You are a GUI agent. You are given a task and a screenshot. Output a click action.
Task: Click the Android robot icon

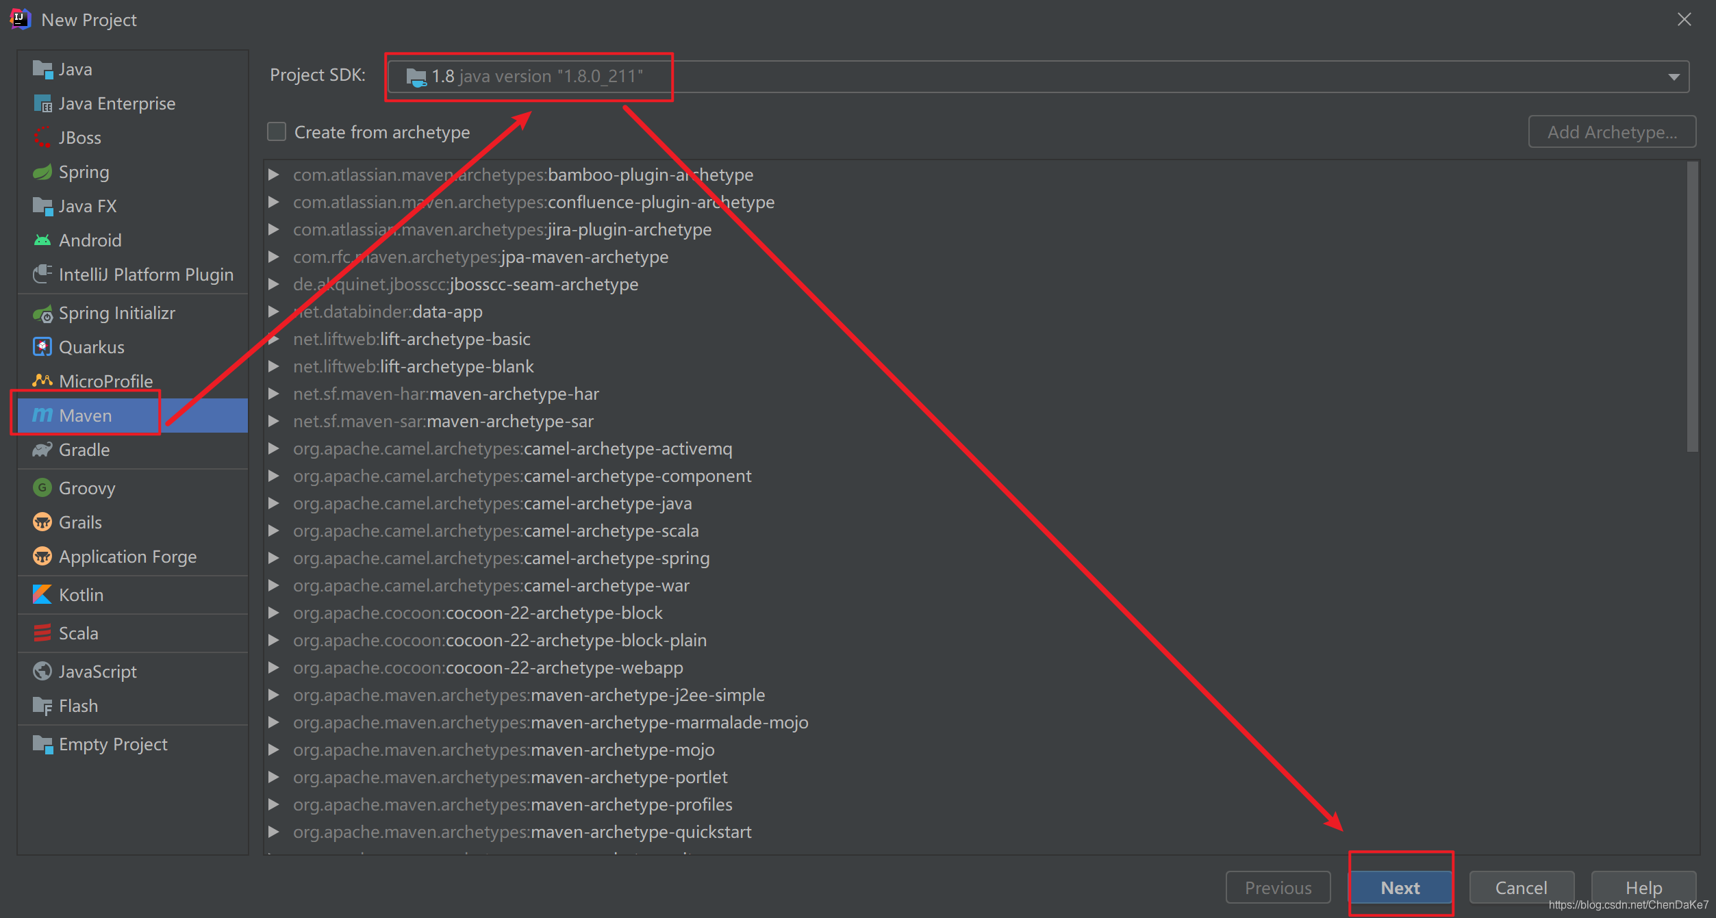pyautogui.click(x=42, y=240)
